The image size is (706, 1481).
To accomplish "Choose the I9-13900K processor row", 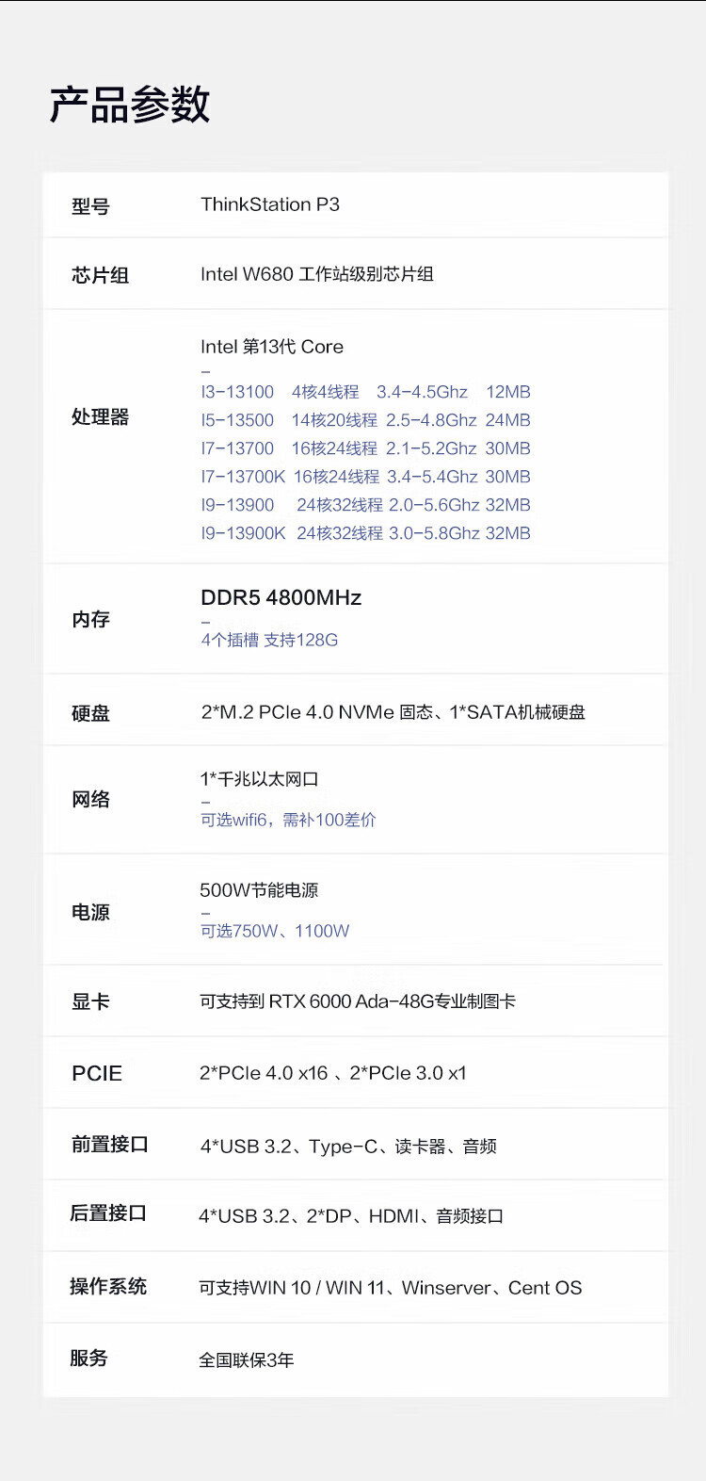I will [x=365, y=533].
